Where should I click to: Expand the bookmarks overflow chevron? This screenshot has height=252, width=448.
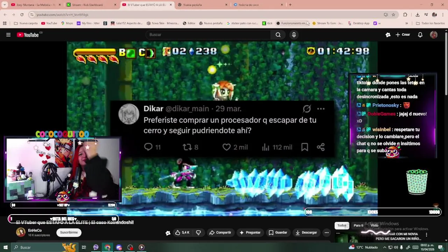[406, 23]
